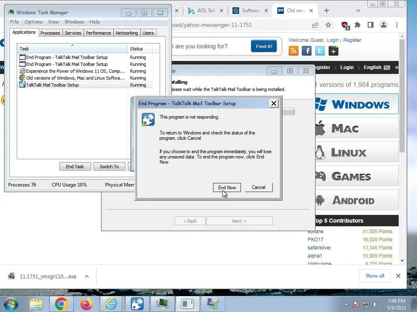This screenshot has height=312, width=417.
Task: Open the Windows category banner
Action: click(357, 104)
